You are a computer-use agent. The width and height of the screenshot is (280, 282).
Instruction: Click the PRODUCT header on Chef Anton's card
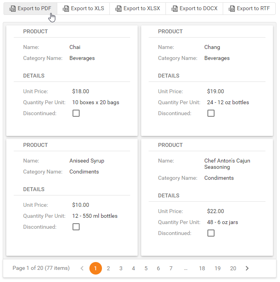pos(170,145)
